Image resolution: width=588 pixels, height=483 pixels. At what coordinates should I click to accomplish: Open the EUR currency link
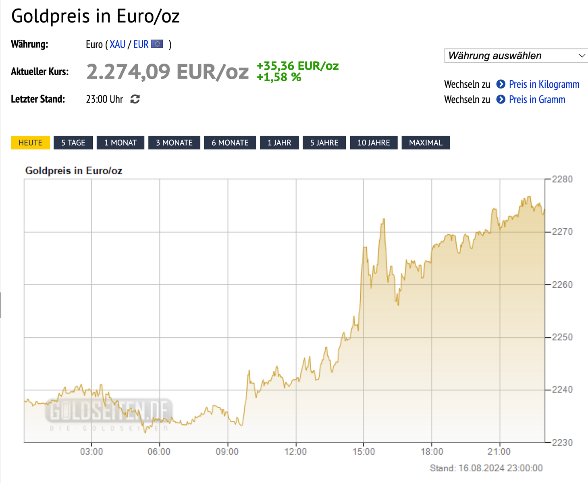[141, 44]
